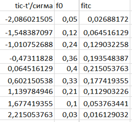This screenshot has width=132, height=122.
Task: Click the cell containing -2,086021505
Action: 27,18
